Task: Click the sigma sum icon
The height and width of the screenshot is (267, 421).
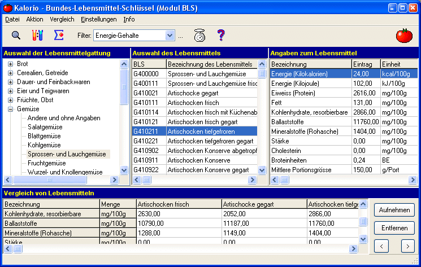Action: point(59,35)
